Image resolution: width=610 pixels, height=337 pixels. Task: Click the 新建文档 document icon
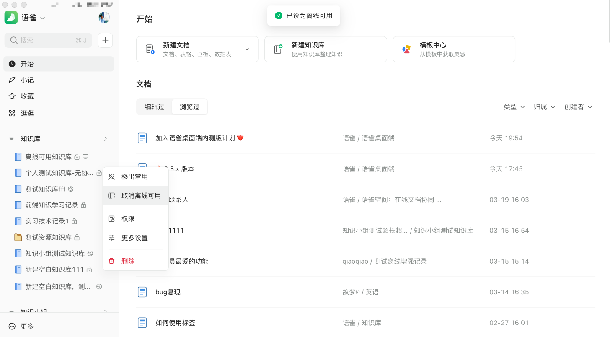pyautogui.click(x=150, y=49)
